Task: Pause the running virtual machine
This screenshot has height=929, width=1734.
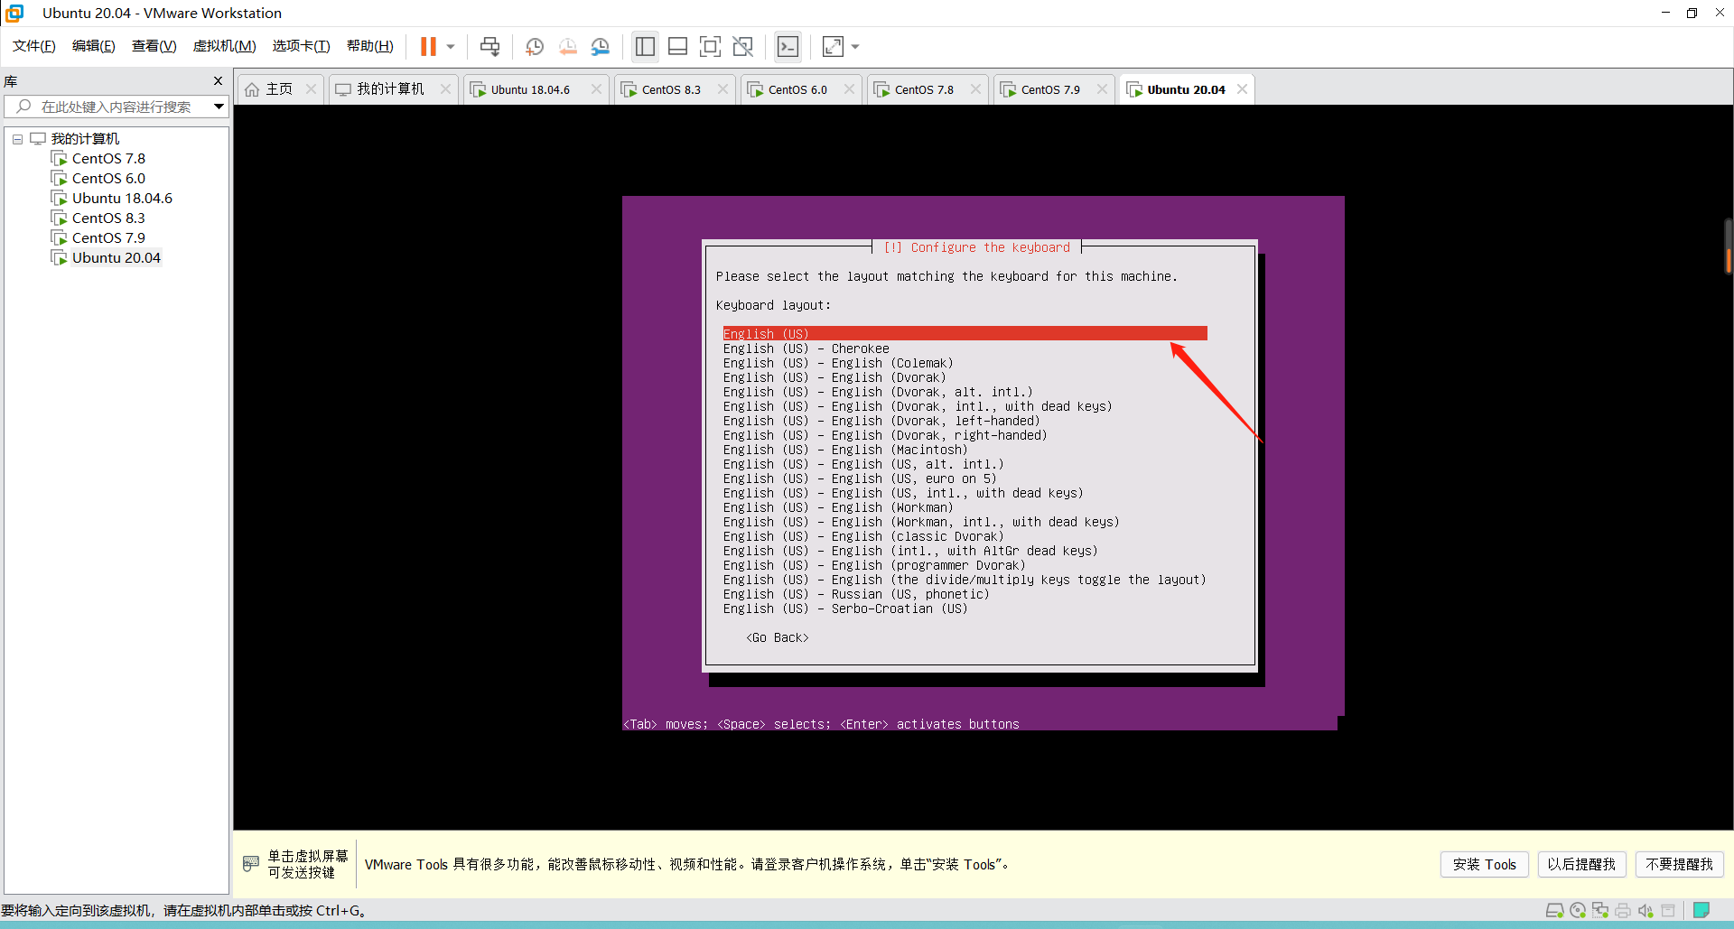Action: tap(428, 47)
